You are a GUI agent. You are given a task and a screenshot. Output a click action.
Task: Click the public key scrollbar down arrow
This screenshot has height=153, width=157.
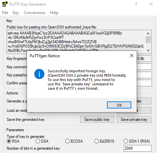pos(148,51)
